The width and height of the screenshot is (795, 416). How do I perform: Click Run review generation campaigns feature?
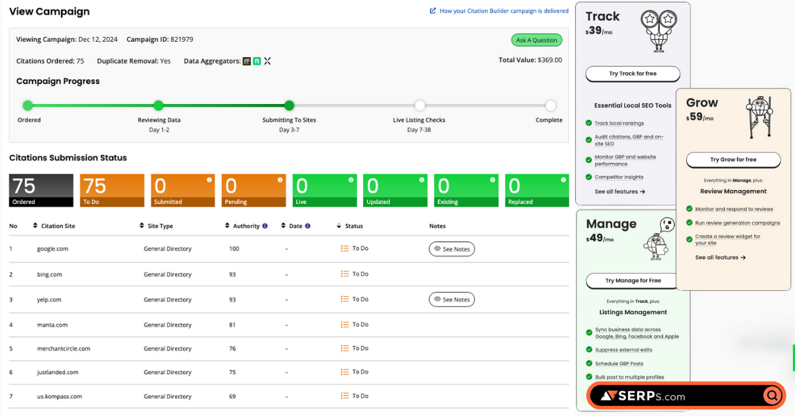coord(737,223)
